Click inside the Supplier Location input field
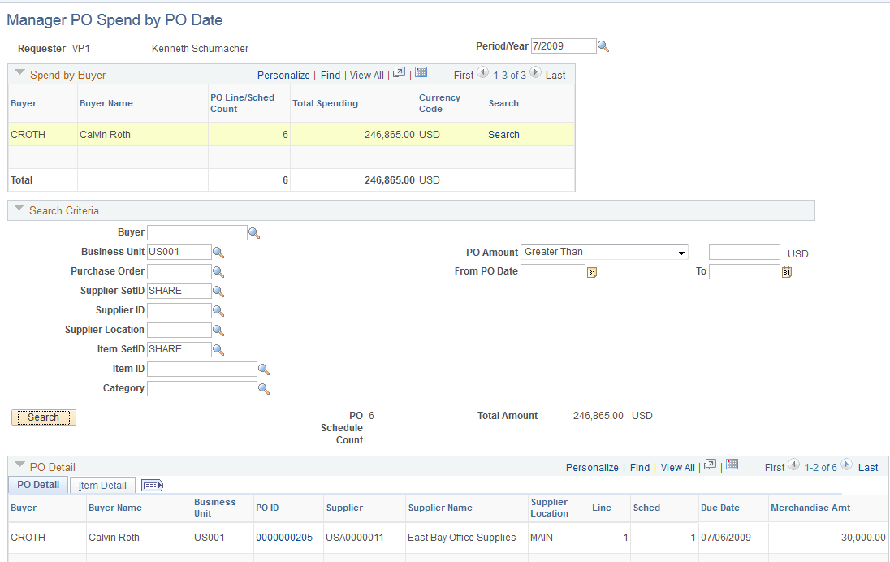Screen dimensions: 890x562 tap(180, 330)
